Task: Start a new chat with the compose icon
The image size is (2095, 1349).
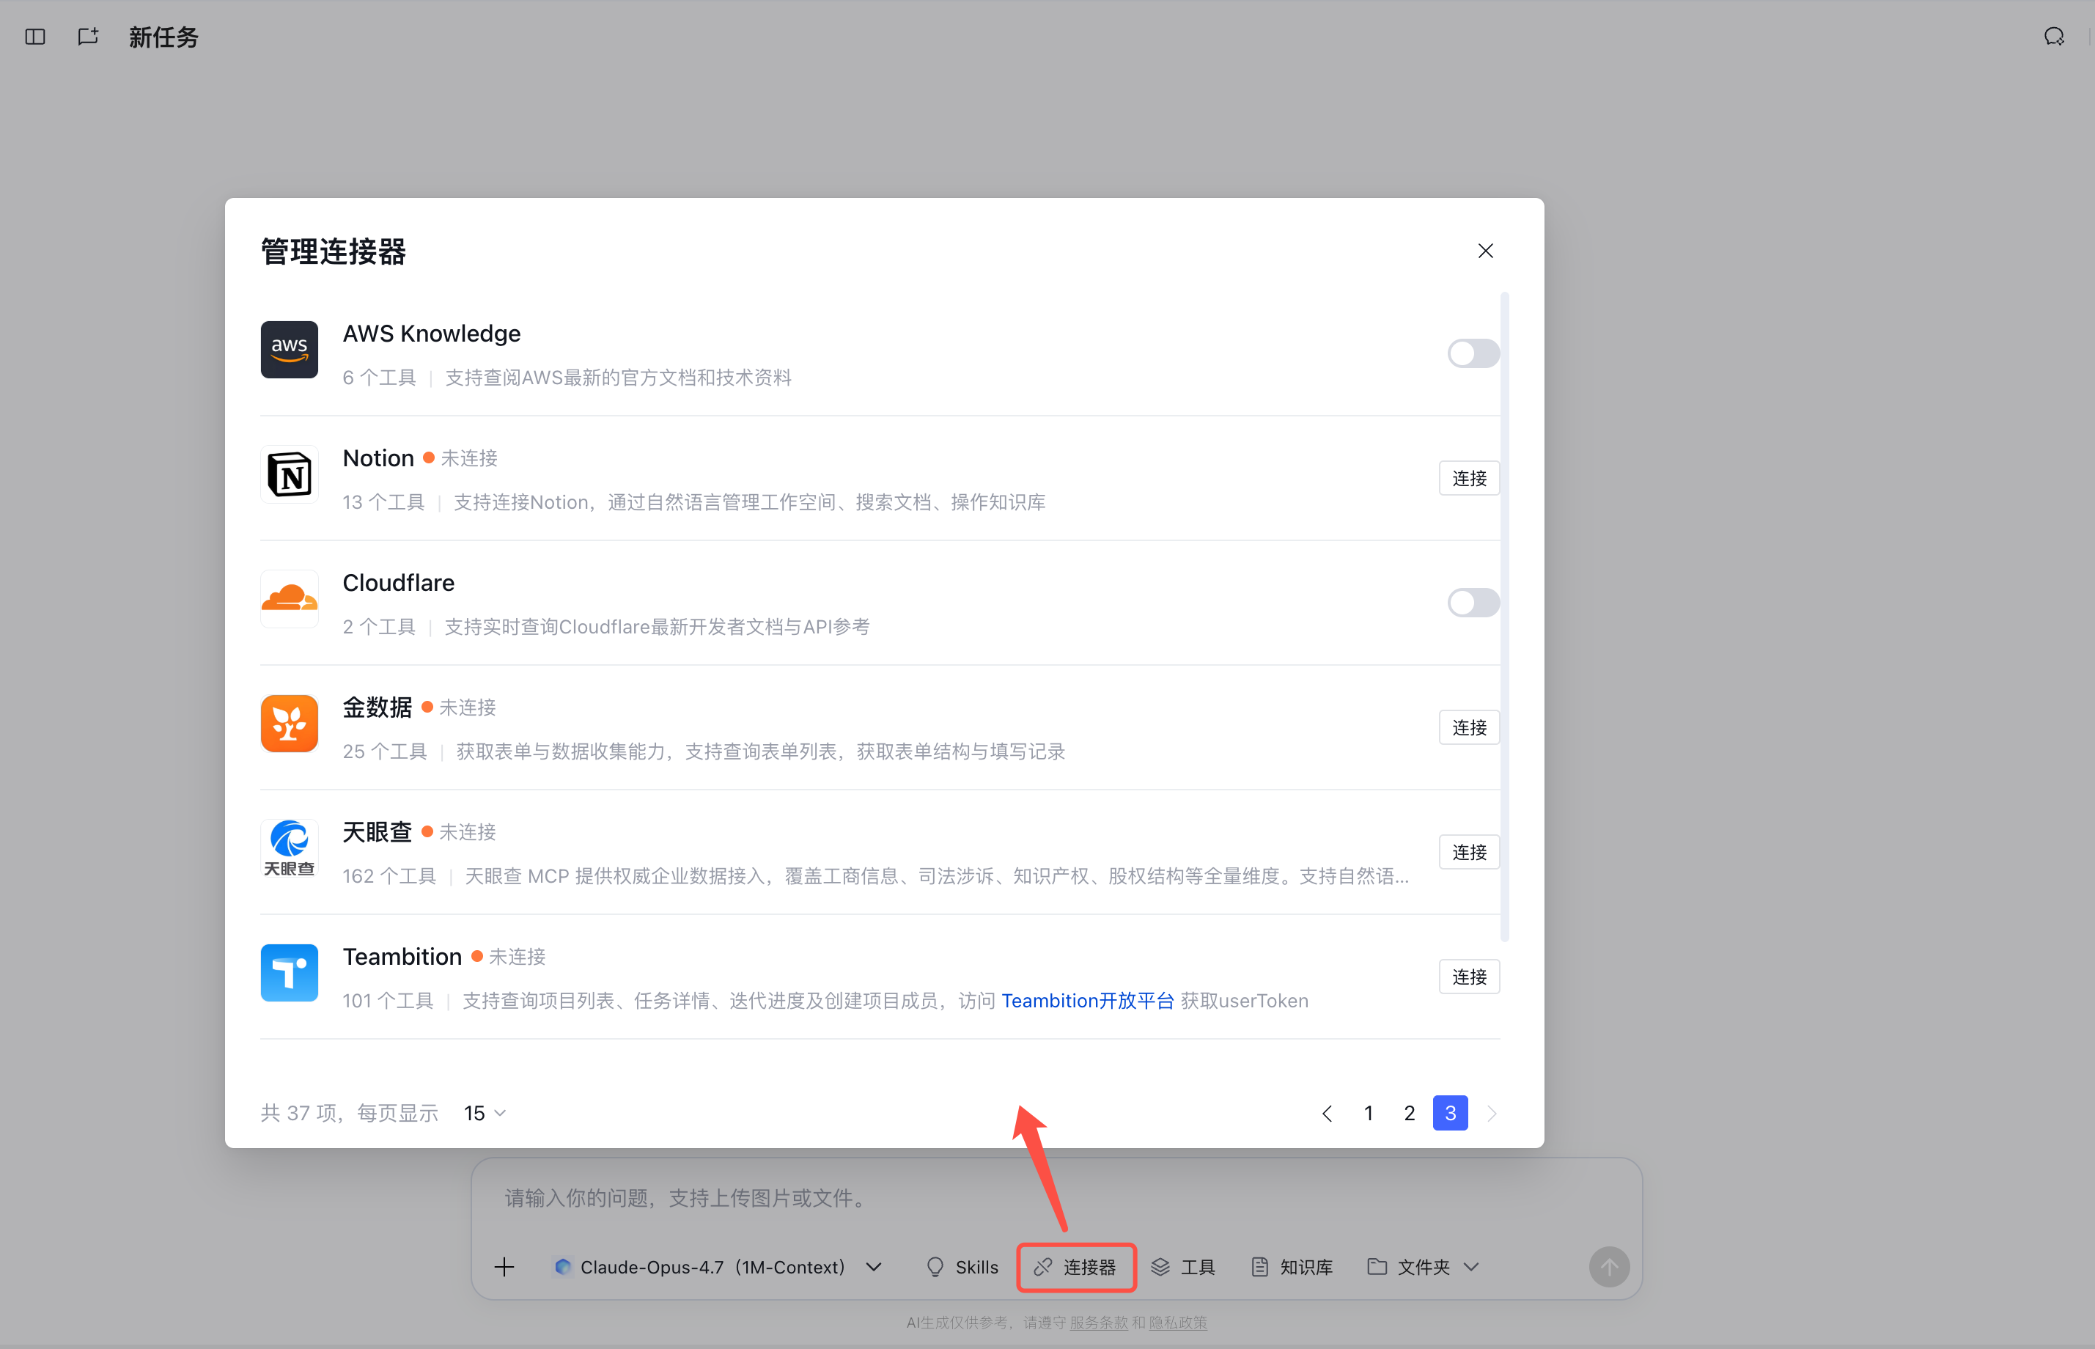Action: coord(87,37)
